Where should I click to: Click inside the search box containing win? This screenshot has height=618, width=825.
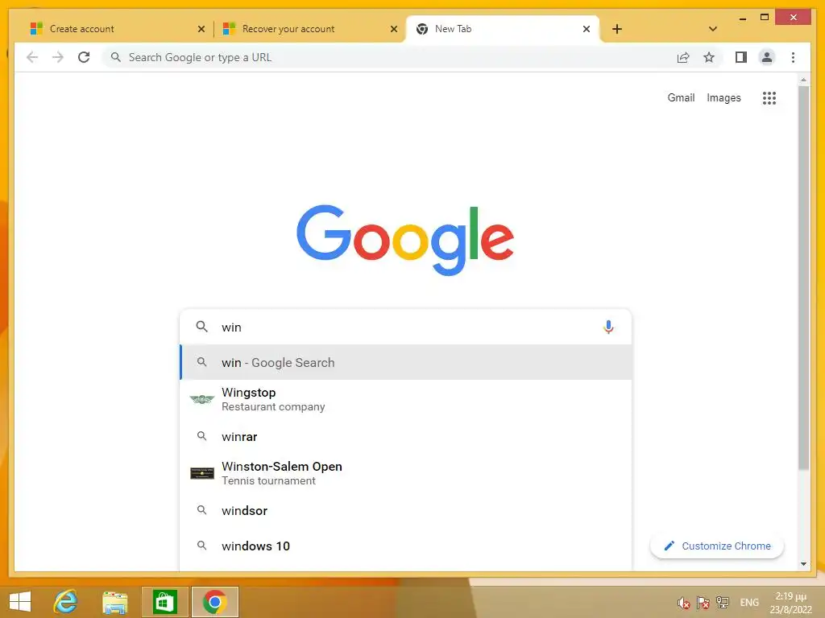point(405,327)
